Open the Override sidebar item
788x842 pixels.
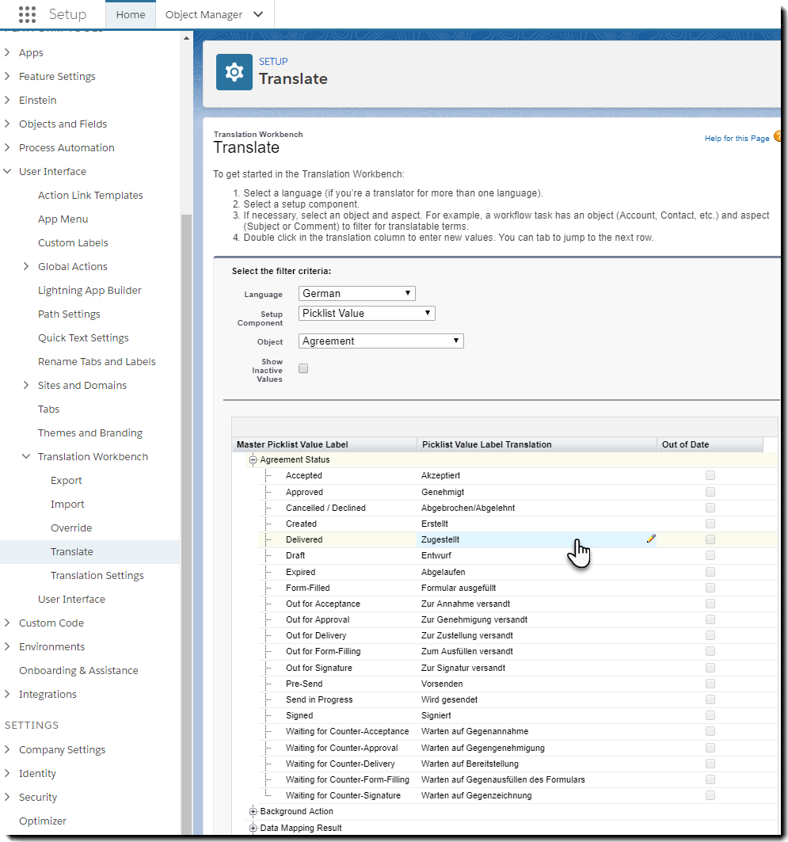click(x=70, y=528)
